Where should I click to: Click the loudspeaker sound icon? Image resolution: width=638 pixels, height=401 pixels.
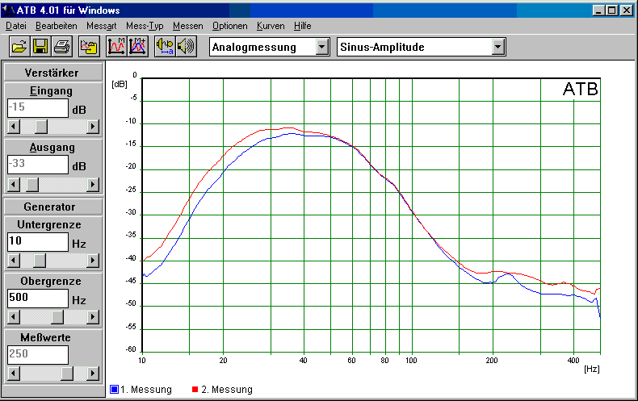click(x=186, y=47)
